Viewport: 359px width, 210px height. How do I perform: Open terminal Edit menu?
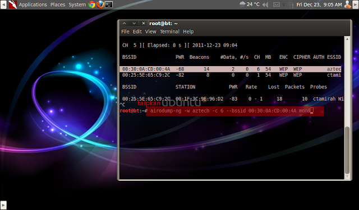pyautogui.click(x=137, y=31)
